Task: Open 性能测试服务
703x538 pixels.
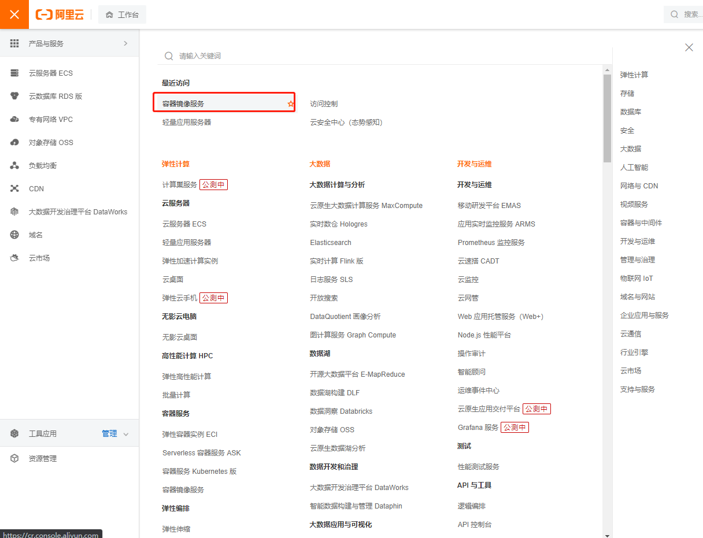Action: (x=479, y=467)
